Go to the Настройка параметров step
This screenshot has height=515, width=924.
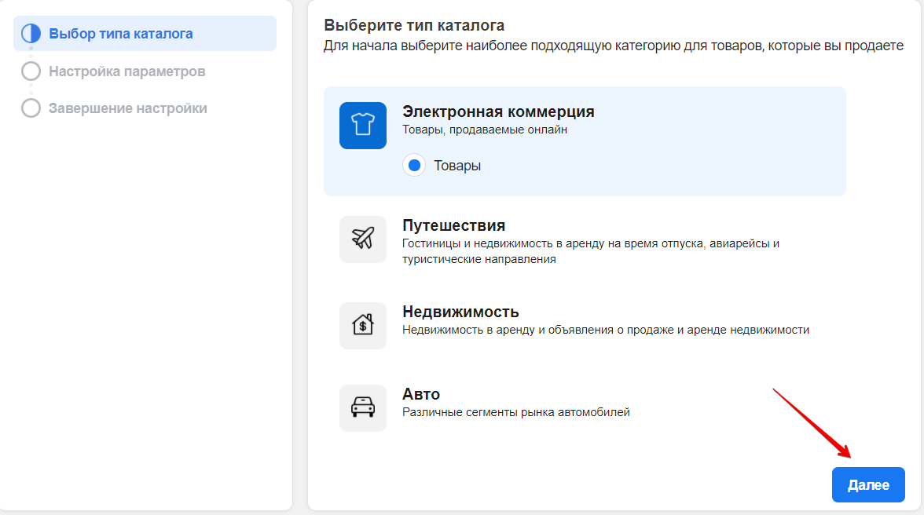(126, 71)
